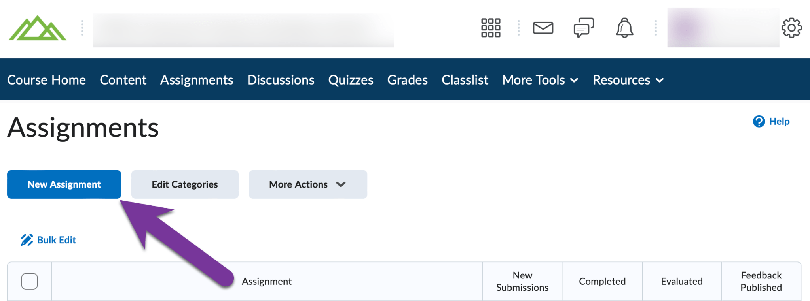Open the Grades page
The height and width of the screenshot is (301, 810).
(407, 80)
